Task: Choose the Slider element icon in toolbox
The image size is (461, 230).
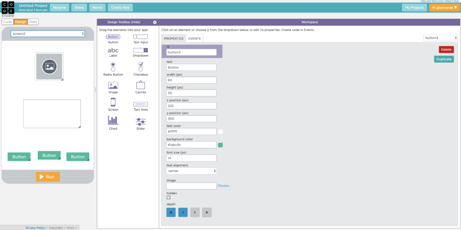Action: 141,122
